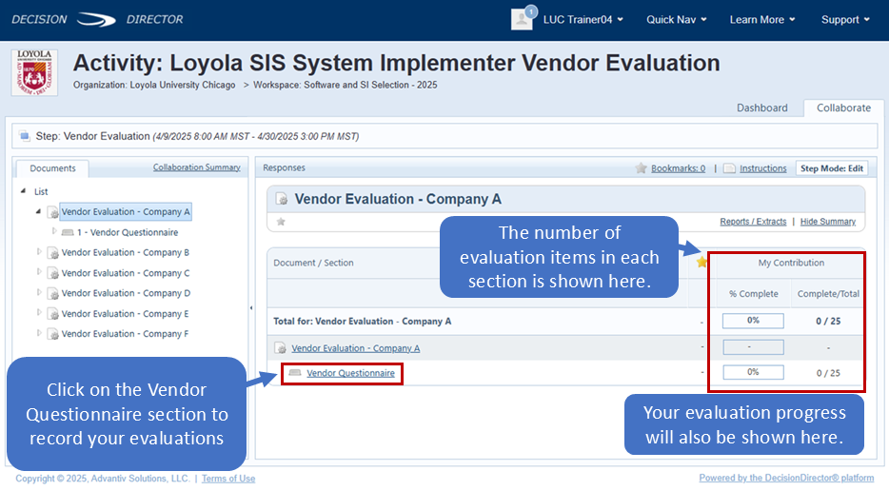Click the 0% progress bar in Total row

753,321
